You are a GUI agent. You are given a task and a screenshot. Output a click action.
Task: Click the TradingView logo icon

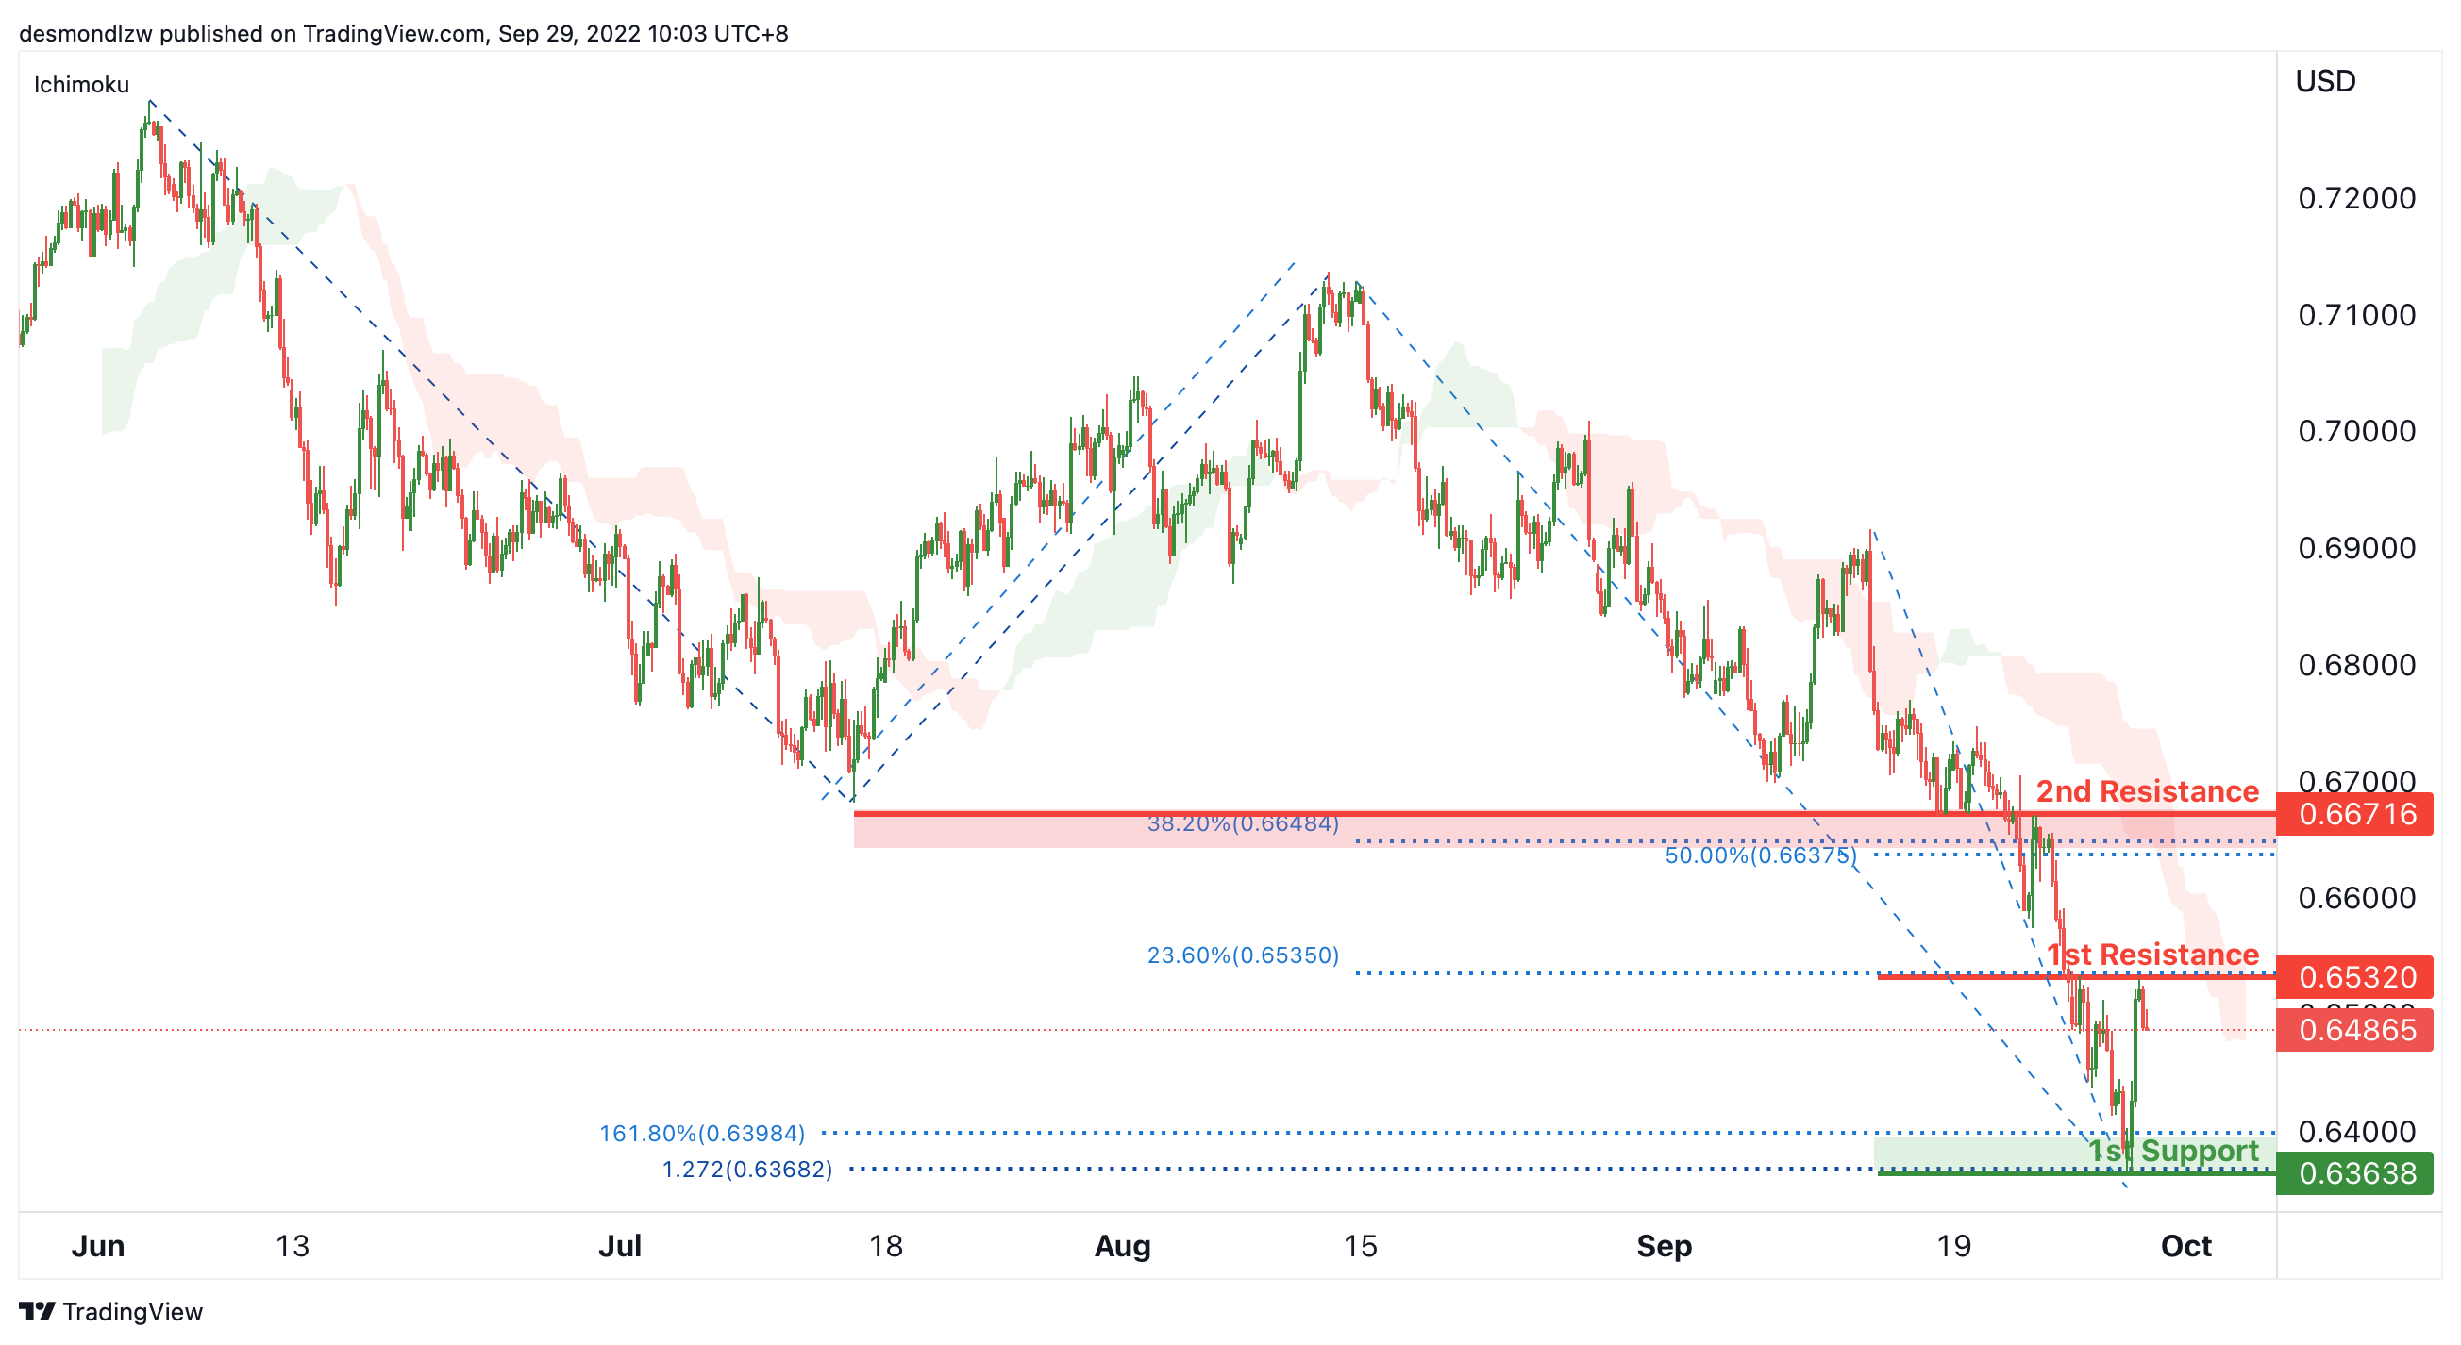coord(36,1311)
